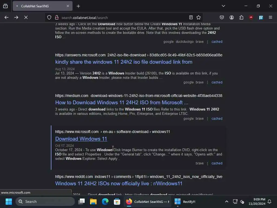The width and height of the screenshot is (277, 208).
Task: Open clock and date 9:09 PM
Action: pyautogui.click(x=257, y=201)
